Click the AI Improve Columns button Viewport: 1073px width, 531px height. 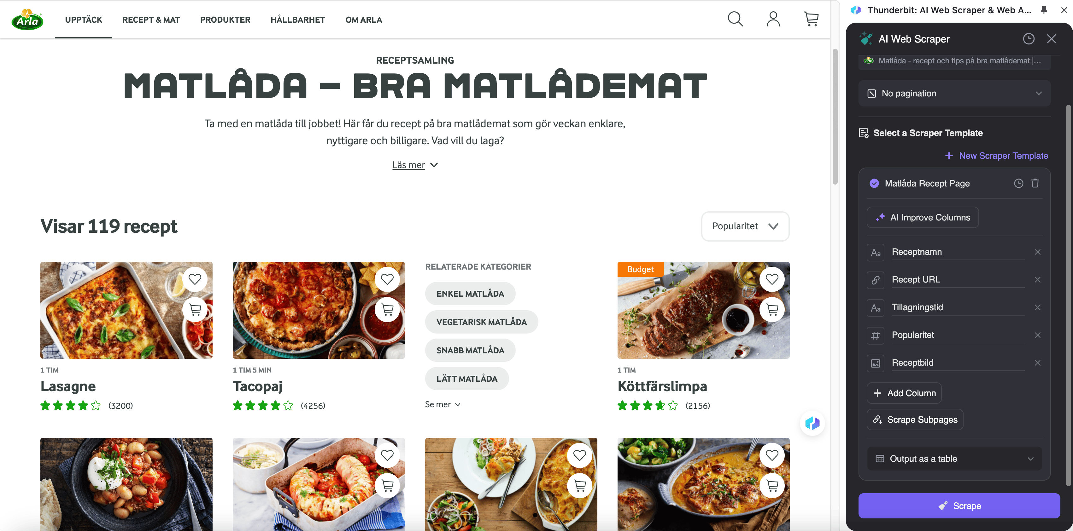923,218
